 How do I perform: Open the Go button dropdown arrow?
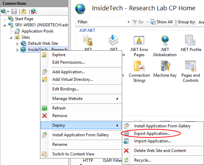click(148, 22)
